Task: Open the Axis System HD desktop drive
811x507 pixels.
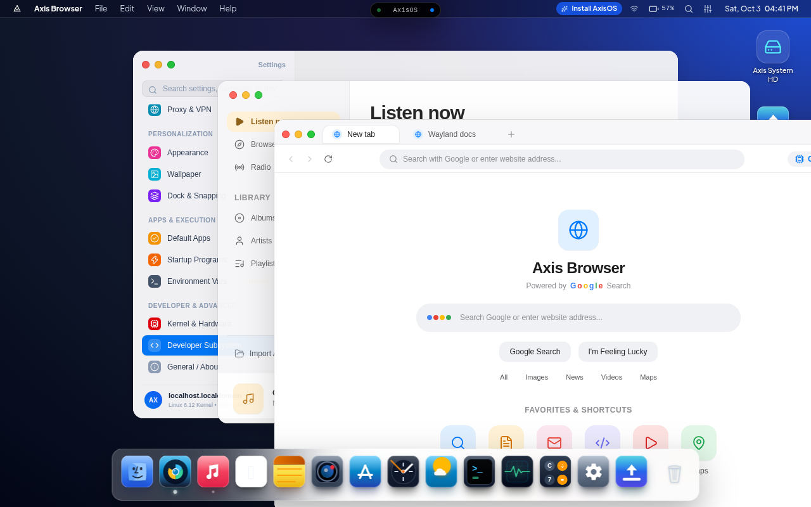Action: [773, 57]
